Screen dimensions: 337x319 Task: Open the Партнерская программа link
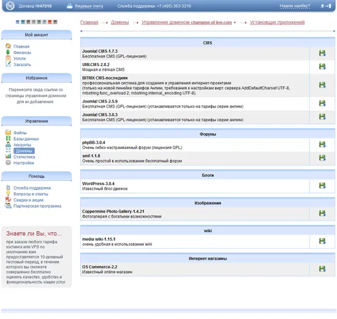click(37, 206)
